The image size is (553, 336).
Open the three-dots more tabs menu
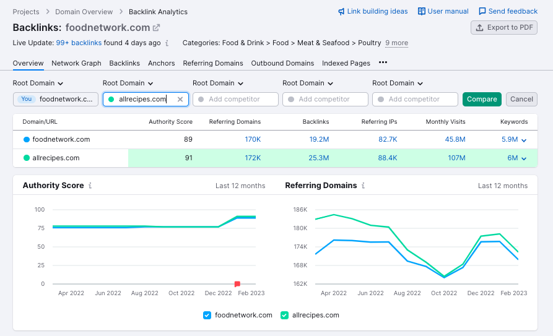click(x=383, y=62)
